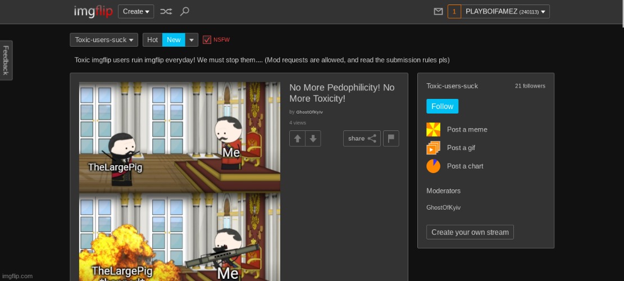The width and height of the screenshot is (624, 281).
Task: Downvote the meme with down arrow
Action: coord(313,138)
